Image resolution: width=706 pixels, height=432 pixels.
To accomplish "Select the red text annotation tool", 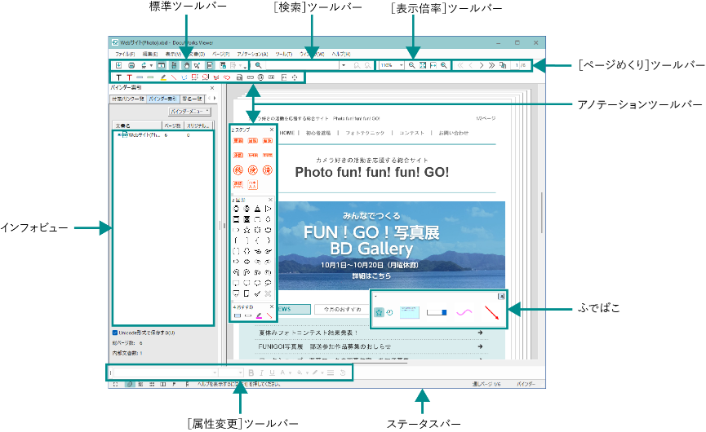I will 129,77.
